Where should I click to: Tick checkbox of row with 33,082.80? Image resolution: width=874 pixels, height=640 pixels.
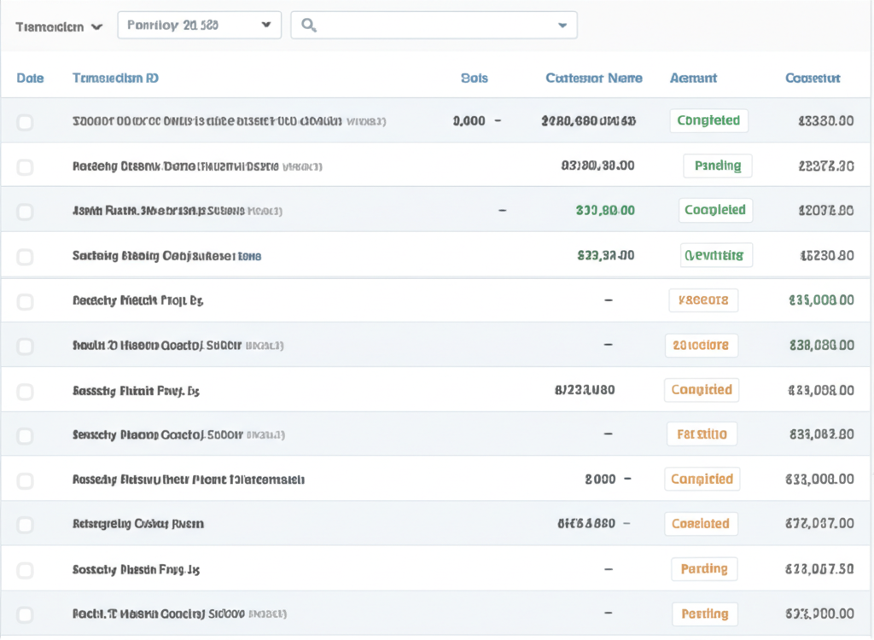coord(25,436)
